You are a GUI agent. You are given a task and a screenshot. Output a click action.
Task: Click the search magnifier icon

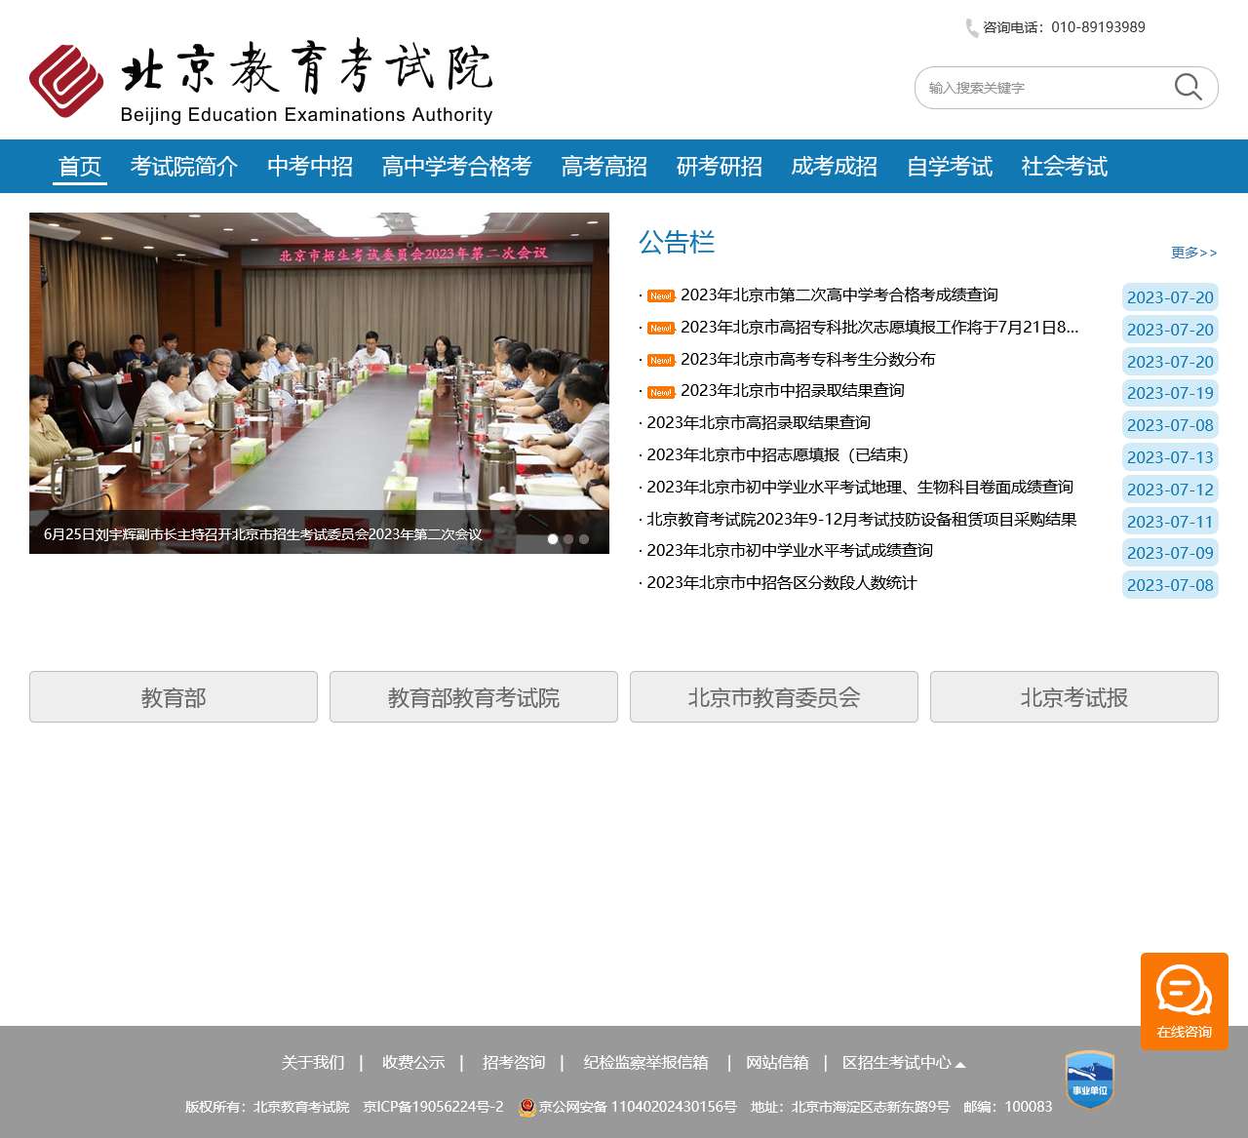[1188, 87]
